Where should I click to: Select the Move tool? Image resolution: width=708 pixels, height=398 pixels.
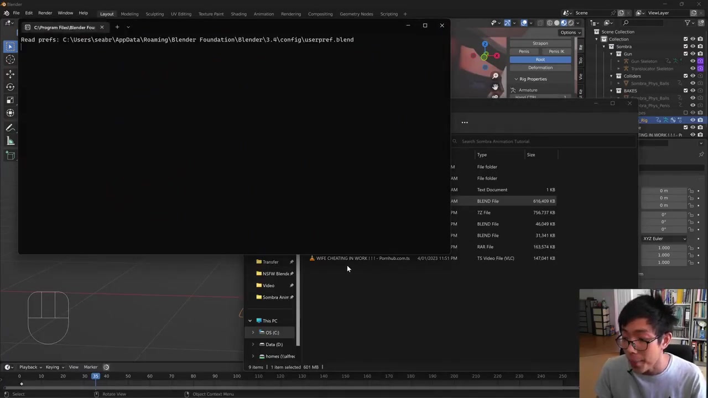click(10, 74)
